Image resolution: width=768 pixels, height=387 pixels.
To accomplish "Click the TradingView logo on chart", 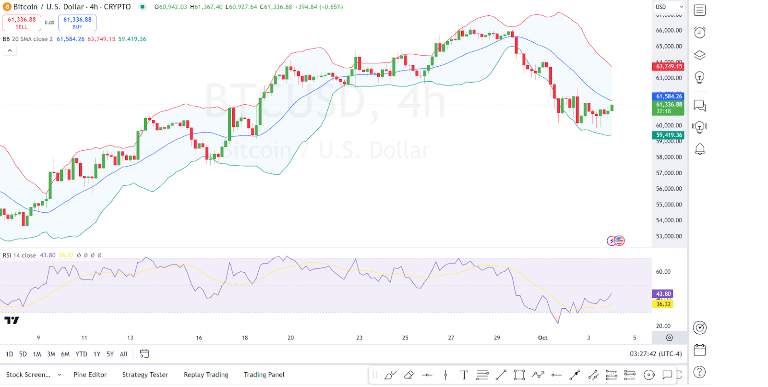I will pyautogui.click(x=12, y=320).
